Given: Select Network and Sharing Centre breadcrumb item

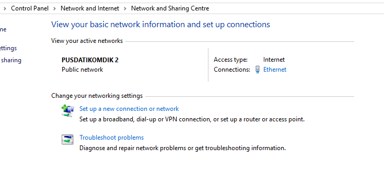Looking at the screenshot, I should (x=170, y=8).
